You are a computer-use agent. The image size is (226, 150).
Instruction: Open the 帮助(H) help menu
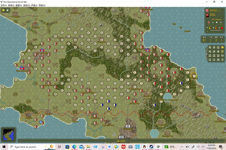(x=42, y=6)
